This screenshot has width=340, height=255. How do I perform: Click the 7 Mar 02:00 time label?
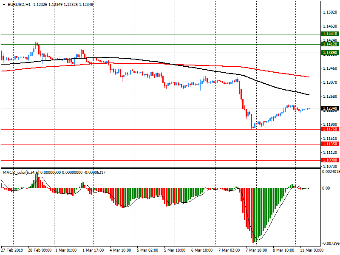click(x=229, y=250)
